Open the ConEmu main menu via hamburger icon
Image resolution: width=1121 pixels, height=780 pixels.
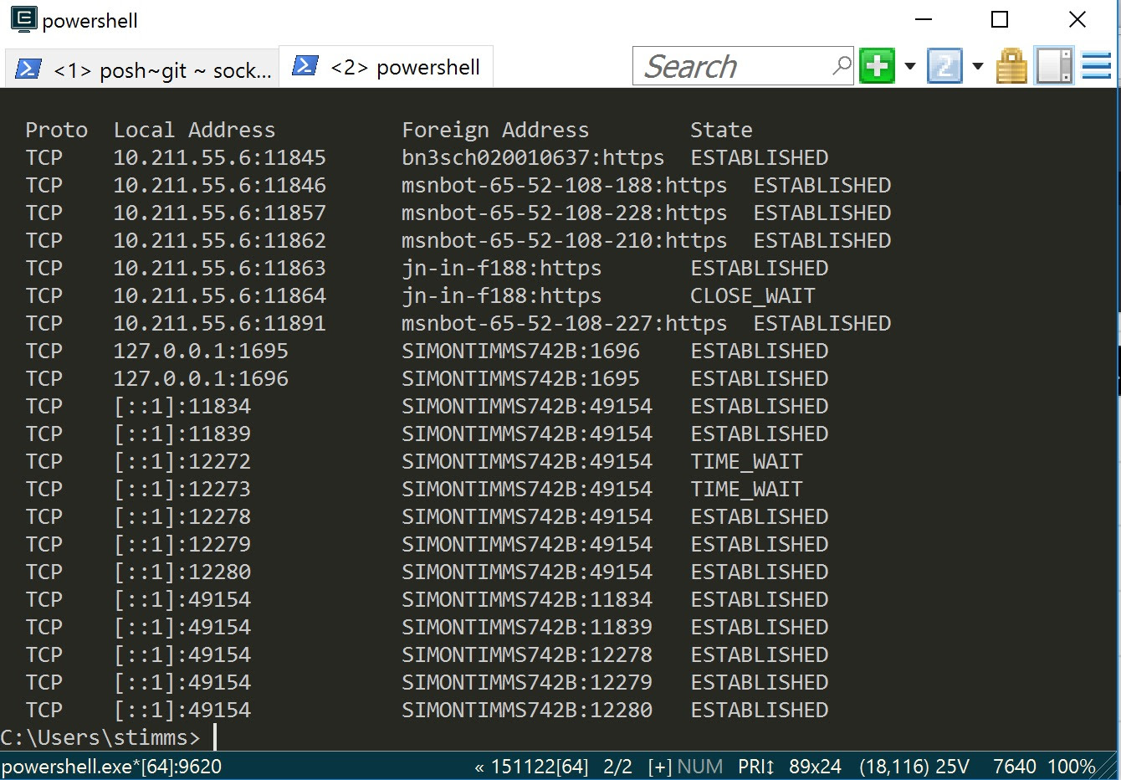[x=1097, y=65]
